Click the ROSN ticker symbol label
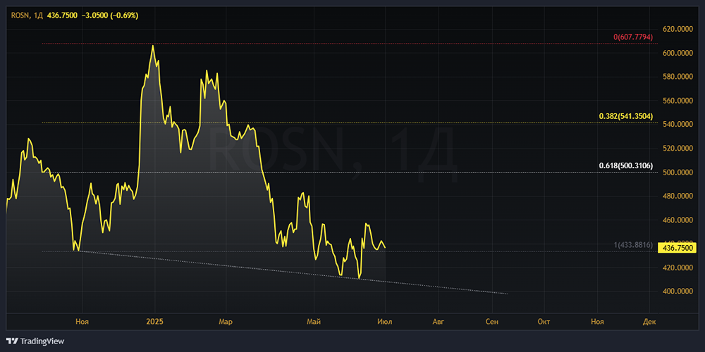This screenshot has width=705, height=352. click(20, 15)
